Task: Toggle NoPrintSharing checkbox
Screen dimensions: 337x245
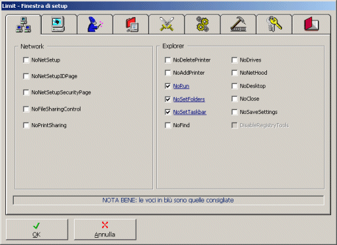Action: pyautogui.click(x=26, y=125)
